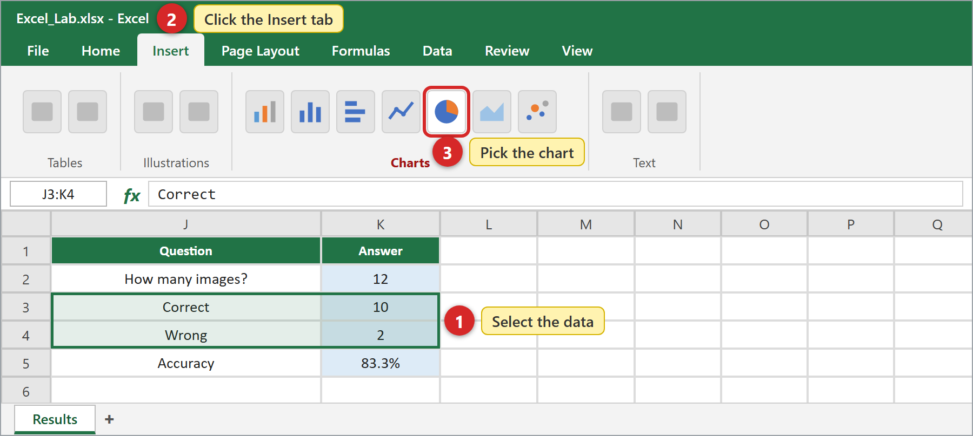Insert a line chart
Image resolution: width=973 pixels, height=436 pixels.
pos(401,112)
